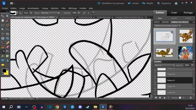The image size is (196, 110).
Task: Click the airbrush icon in options bar
Action: coord(84,13)
